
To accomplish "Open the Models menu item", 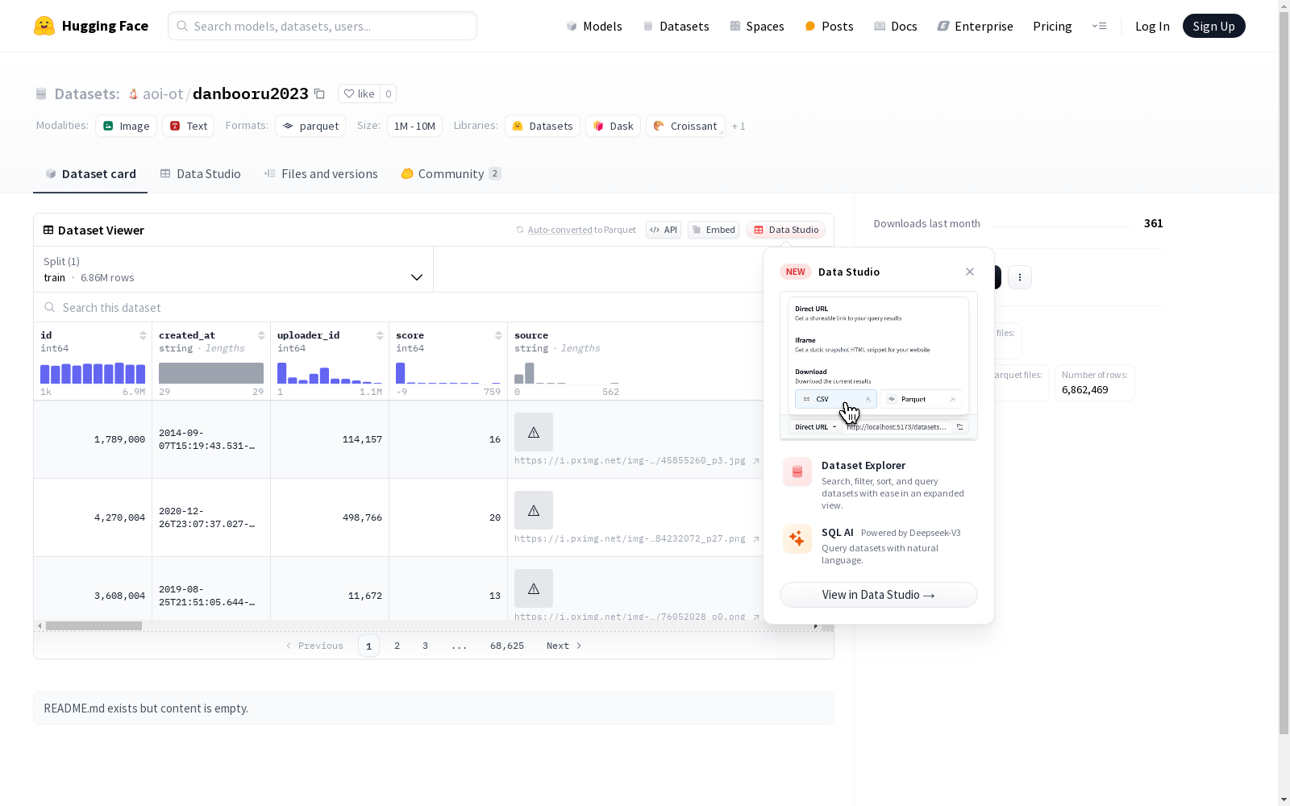I will (x=594, y=26).
